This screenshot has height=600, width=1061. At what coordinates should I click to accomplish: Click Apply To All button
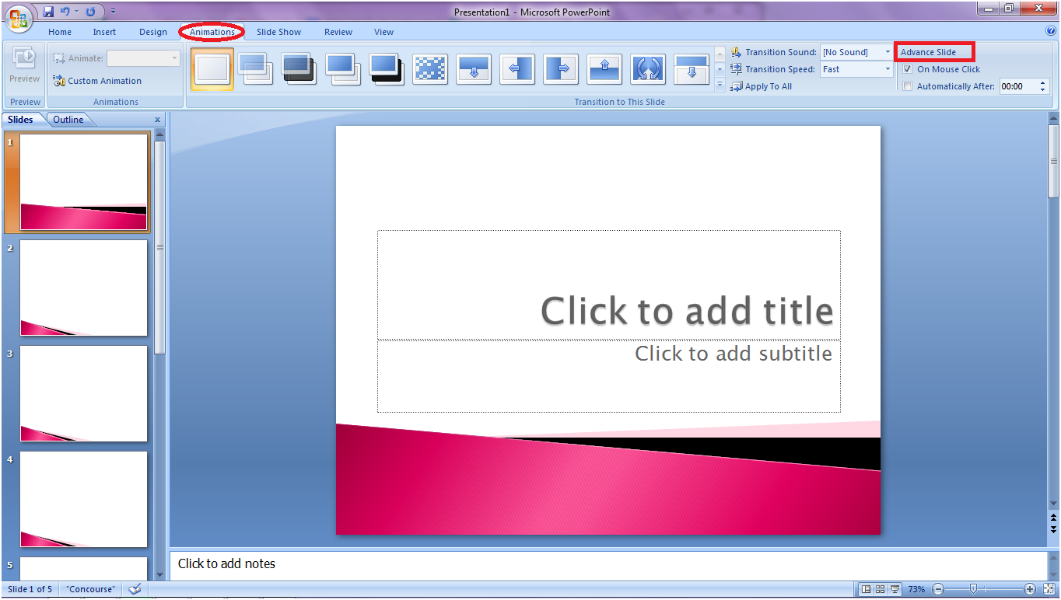[762, 86]
